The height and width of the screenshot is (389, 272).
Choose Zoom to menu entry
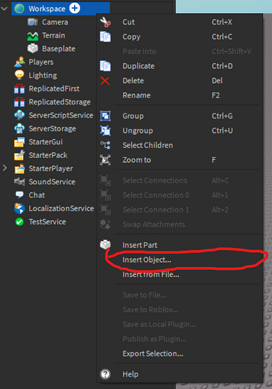(179, 160)
